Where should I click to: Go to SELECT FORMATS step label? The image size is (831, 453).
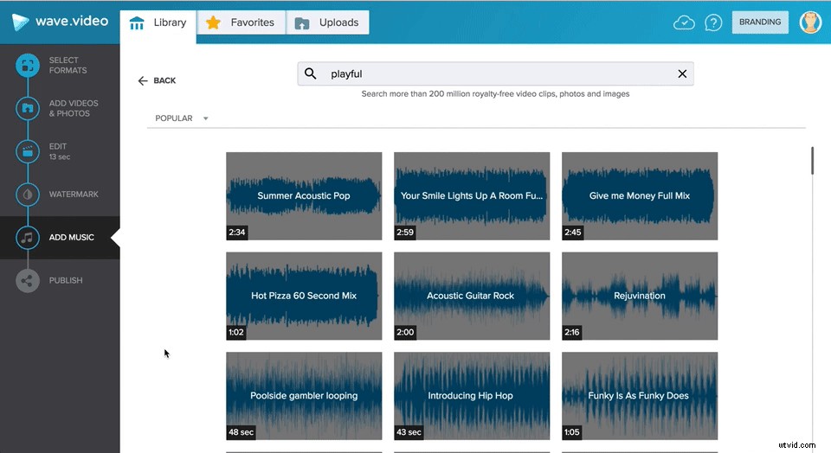point(68,65)
